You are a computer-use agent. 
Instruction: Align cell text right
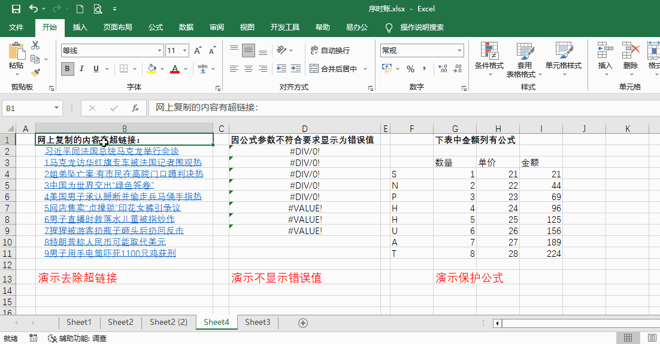tap(263, 68)
